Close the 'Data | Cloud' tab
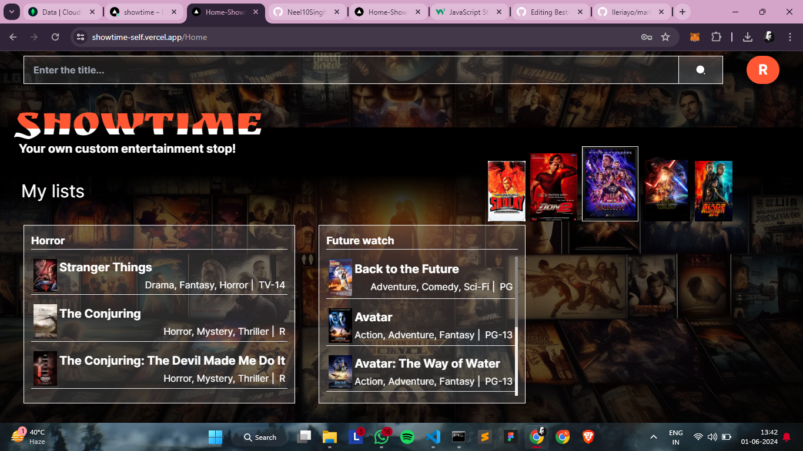The height and width of the screenshot is (451, 803). pos(92,12)
